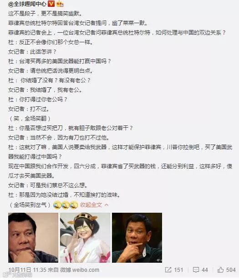Click the comment bubble icon
This screenshot has height=280, width=239.
196,270
